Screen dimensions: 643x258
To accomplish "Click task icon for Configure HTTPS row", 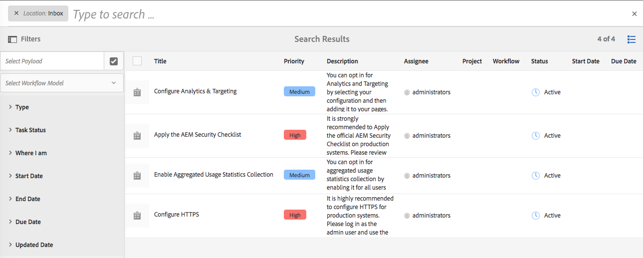I will coord(137,216).
